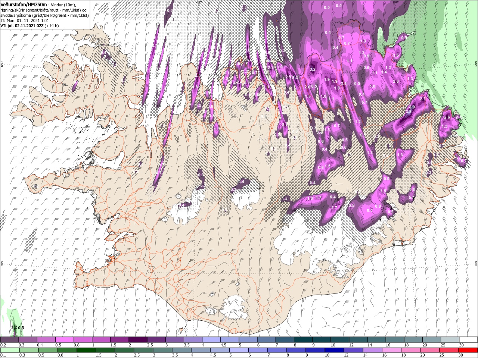Select the light grey snow swatch labeled 25

point(450,340)
